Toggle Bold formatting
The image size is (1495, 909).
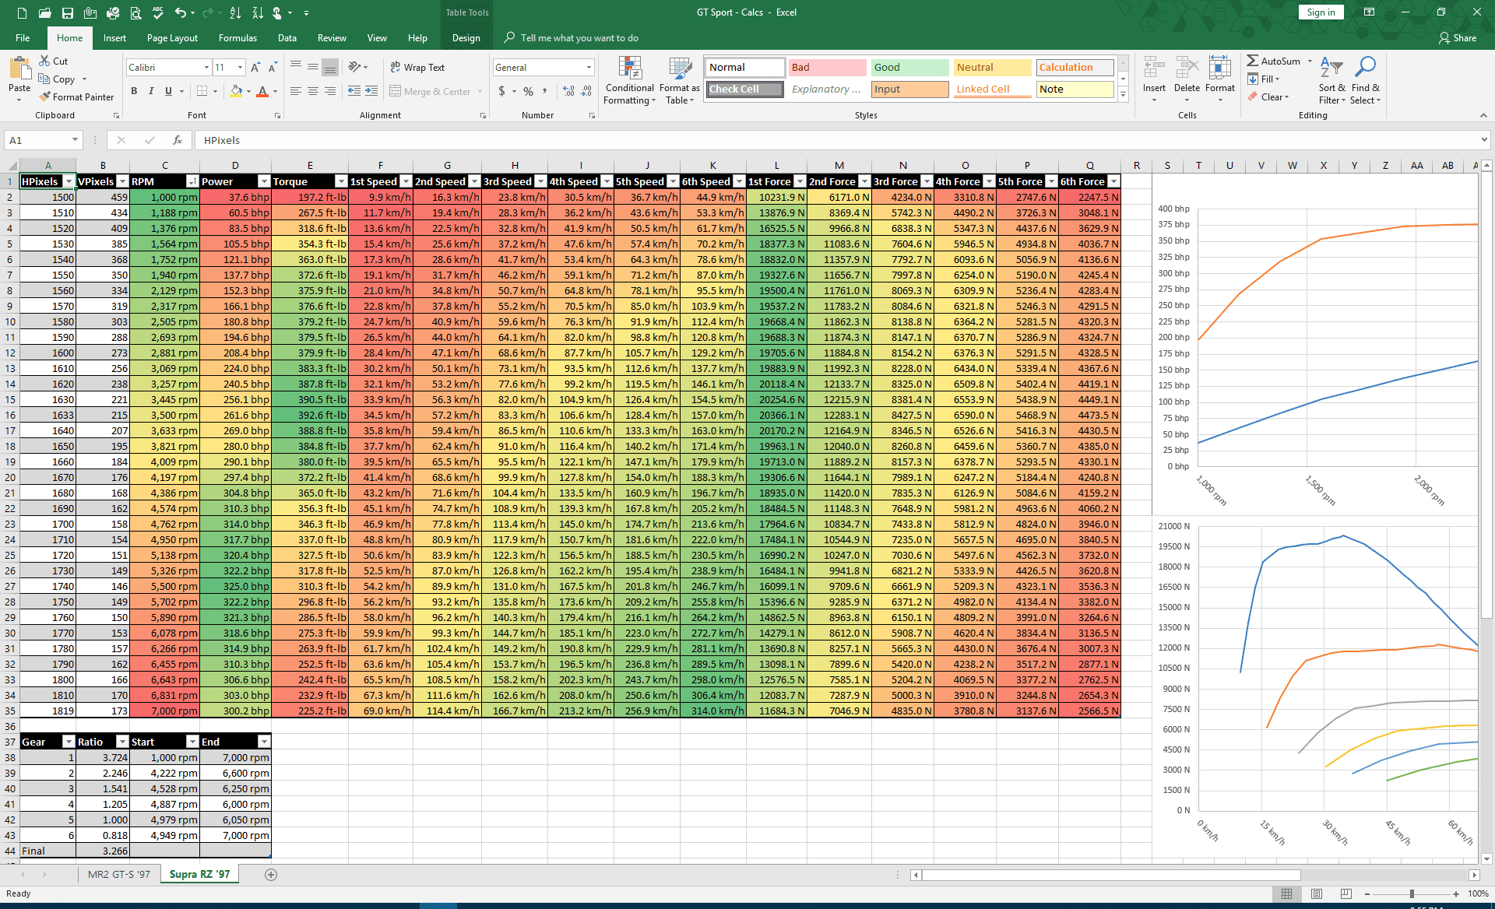coord(134,91)
